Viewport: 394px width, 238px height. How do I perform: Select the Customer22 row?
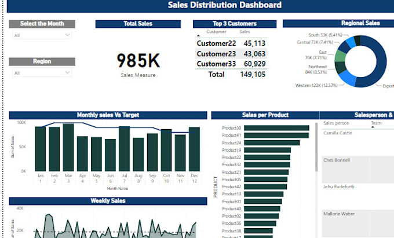point(231,43)
